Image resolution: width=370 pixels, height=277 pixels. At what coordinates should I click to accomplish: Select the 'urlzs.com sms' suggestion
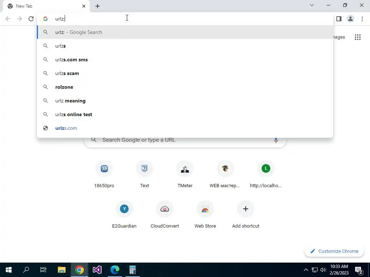click(185, 60)
